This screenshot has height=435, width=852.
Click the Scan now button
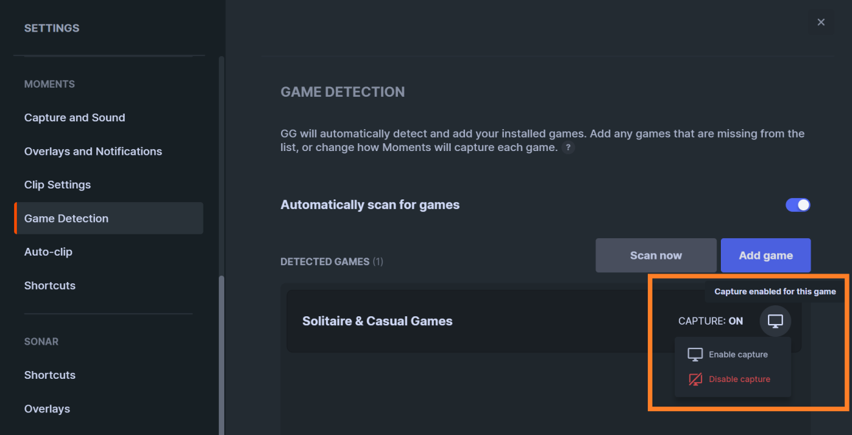(x=656, y=255)
